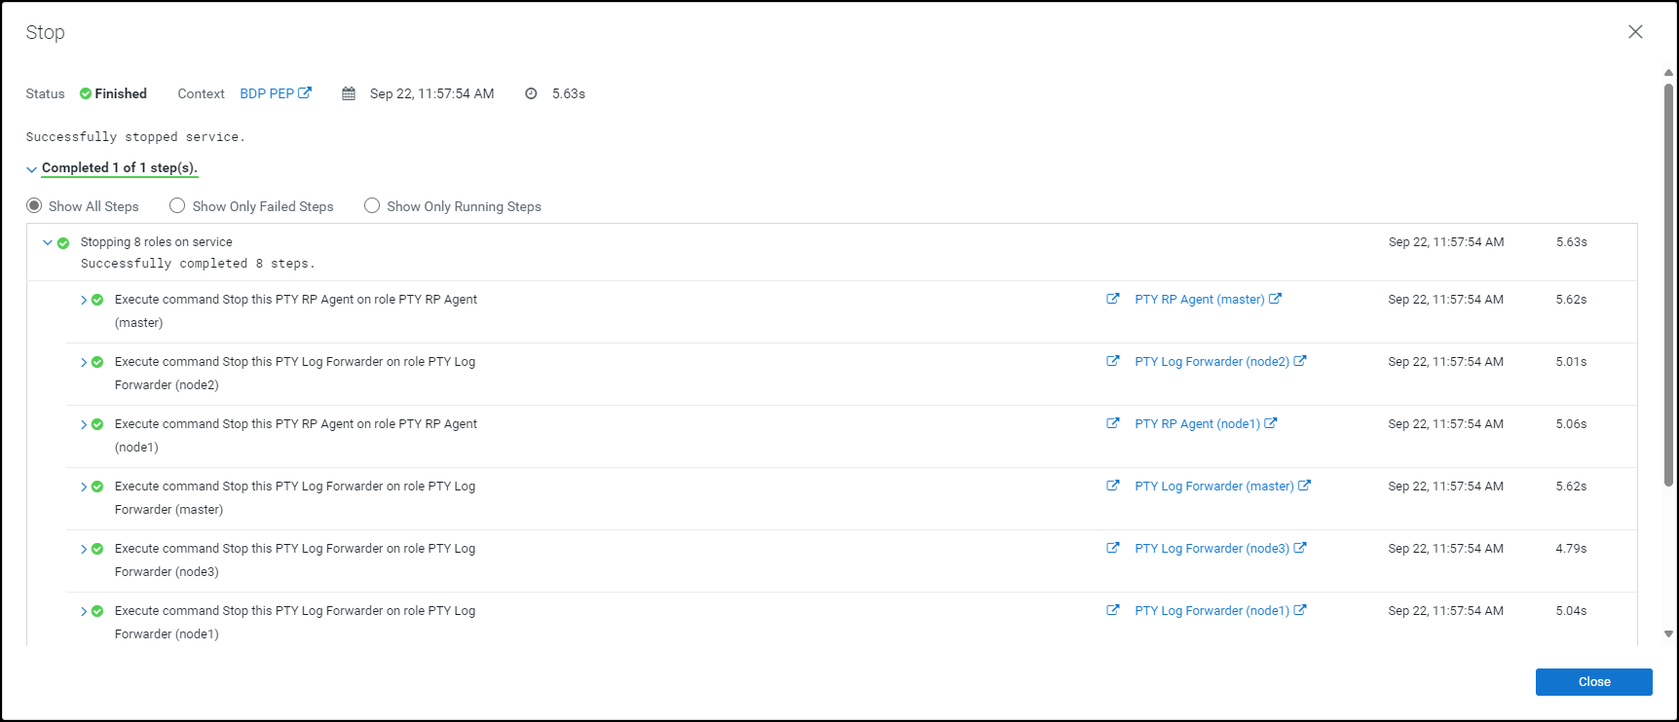Open the PTY RP Agent (node1) role link
The height and width of the screenshot is (722, 1679).
[1197, 423]
